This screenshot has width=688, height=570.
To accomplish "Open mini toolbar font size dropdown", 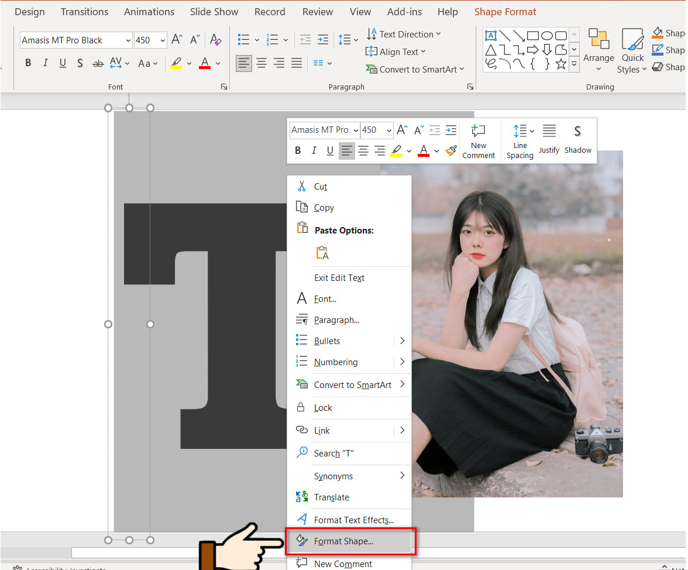I will click(x=388, y=131).
